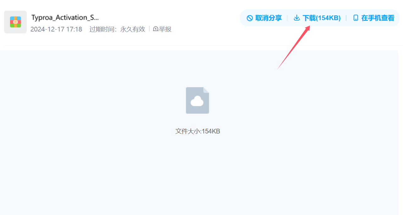Click the colorful archive file icon
The height and width of the screenshot is (215, 403).
tap(15, 22)
